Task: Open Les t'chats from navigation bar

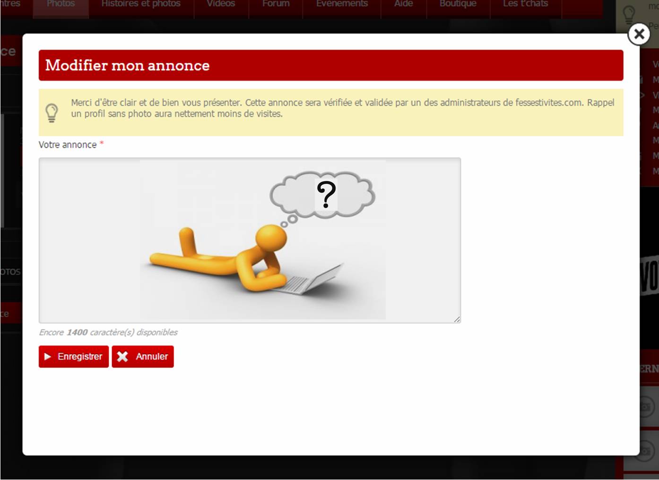Action: (x=525, y=5)
